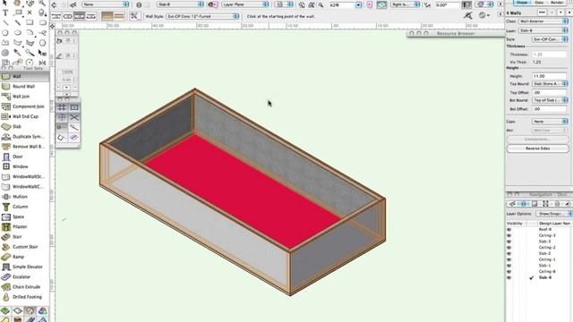Viewport: 573px width, 322px height.
Task: Open the active layer dropdown in view bar
Action: (x=181, y=4)
